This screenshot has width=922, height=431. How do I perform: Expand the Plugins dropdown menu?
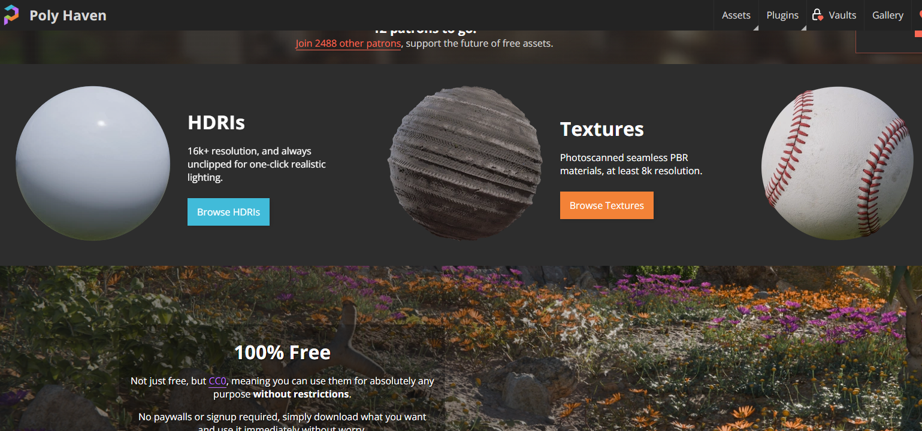[782, 15]
